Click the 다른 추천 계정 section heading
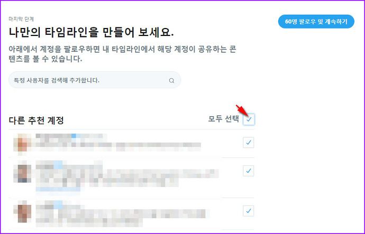The image size is (365, 234). (x=36, y=120)
